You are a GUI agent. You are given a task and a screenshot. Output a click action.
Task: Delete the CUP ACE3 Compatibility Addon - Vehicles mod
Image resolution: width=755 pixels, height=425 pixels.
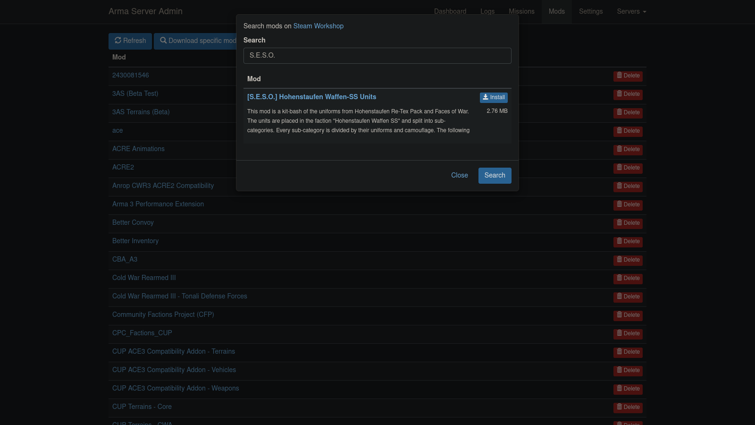click(628, 371)
